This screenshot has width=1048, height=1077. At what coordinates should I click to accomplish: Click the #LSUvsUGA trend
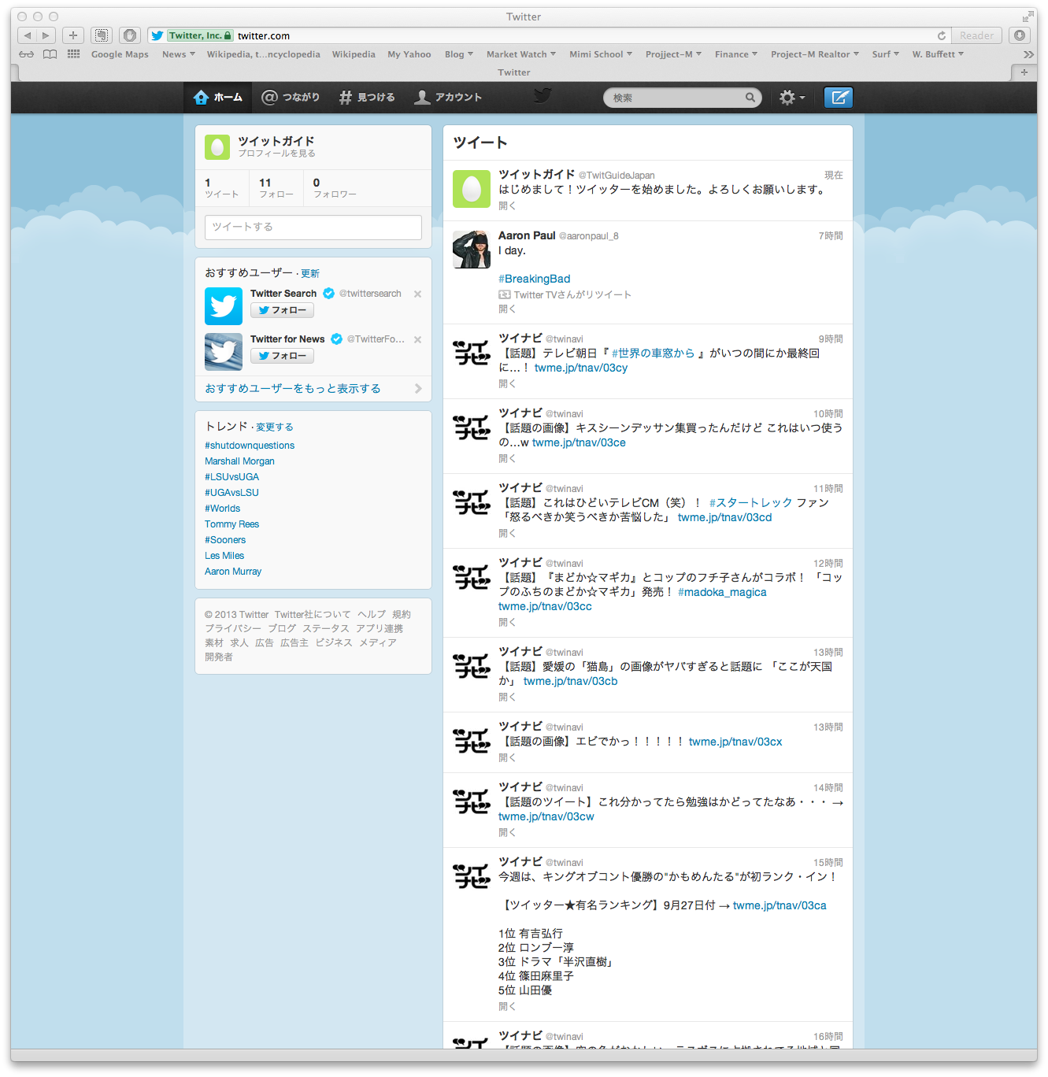[x=231, y=477]
